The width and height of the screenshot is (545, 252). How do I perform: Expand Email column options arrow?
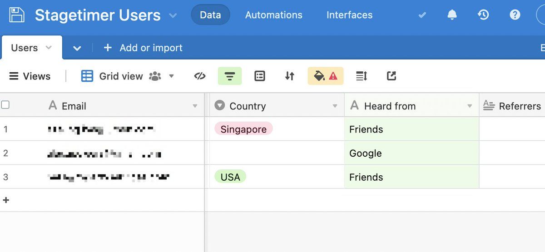[195, 106]
